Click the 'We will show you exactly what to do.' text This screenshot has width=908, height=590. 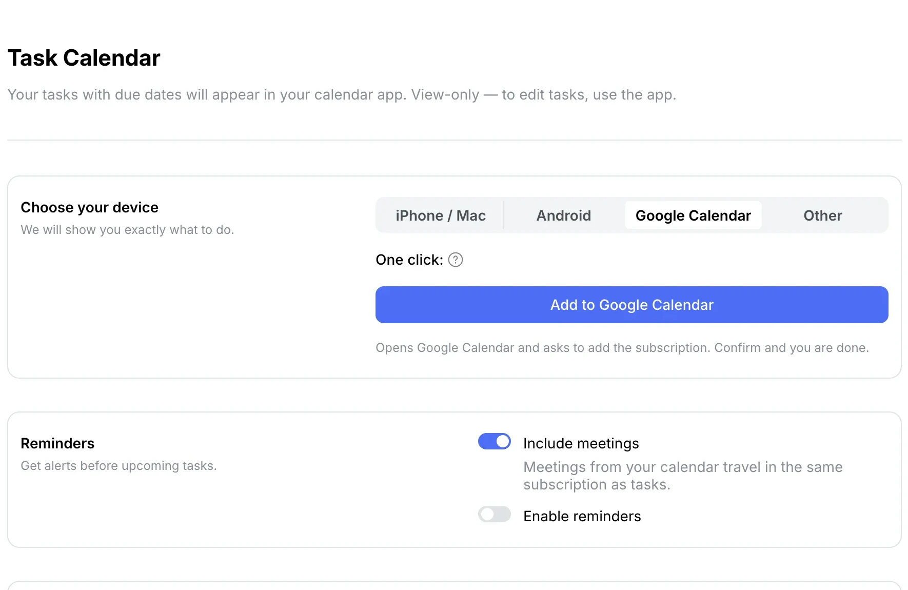pos(127,230)
